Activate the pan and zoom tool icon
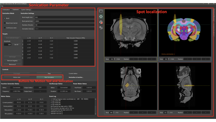 click(101, 28)
